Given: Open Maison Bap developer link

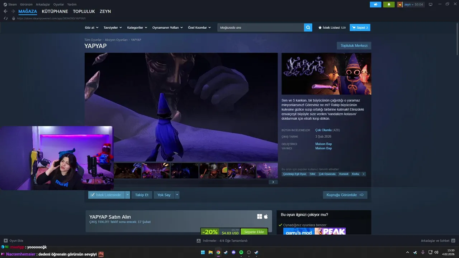Looking at the screenshot, I should click(x=323, y=144).
